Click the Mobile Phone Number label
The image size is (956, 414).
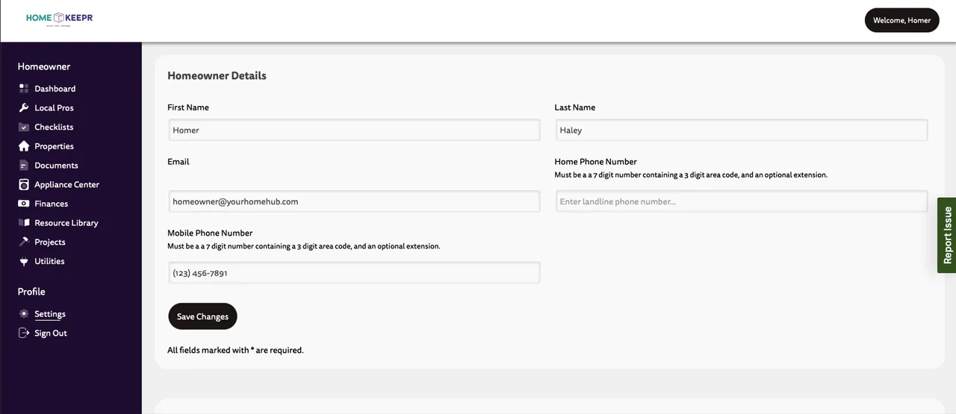pos(210,233)
